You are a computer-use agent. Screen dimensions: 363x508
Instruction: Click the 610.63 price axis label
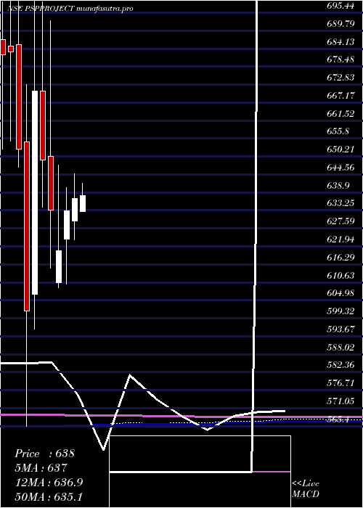[x=340, y=275]
